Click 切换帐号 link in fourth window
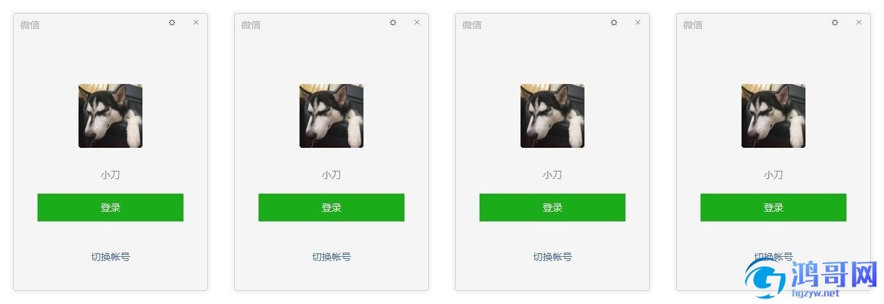This screenshot has width=884, height=304. pos(773,257)
